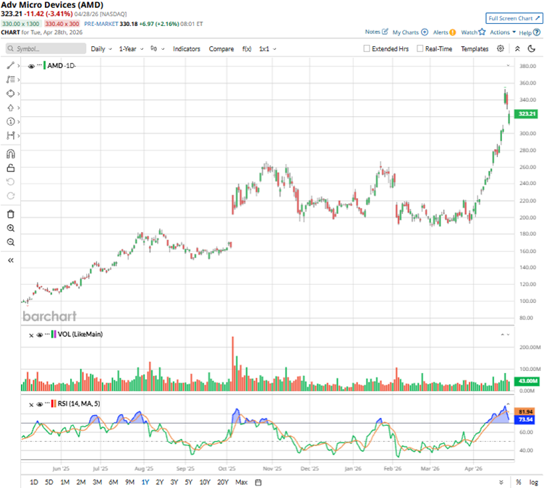Switch to dark mode moon icon
The width and height of the screenshot is (544, 488).
tap(533, 48)
